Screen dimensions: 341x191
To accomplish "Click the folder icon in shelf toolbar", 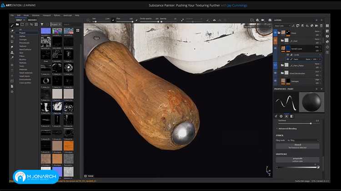I will tap(17, 24).
